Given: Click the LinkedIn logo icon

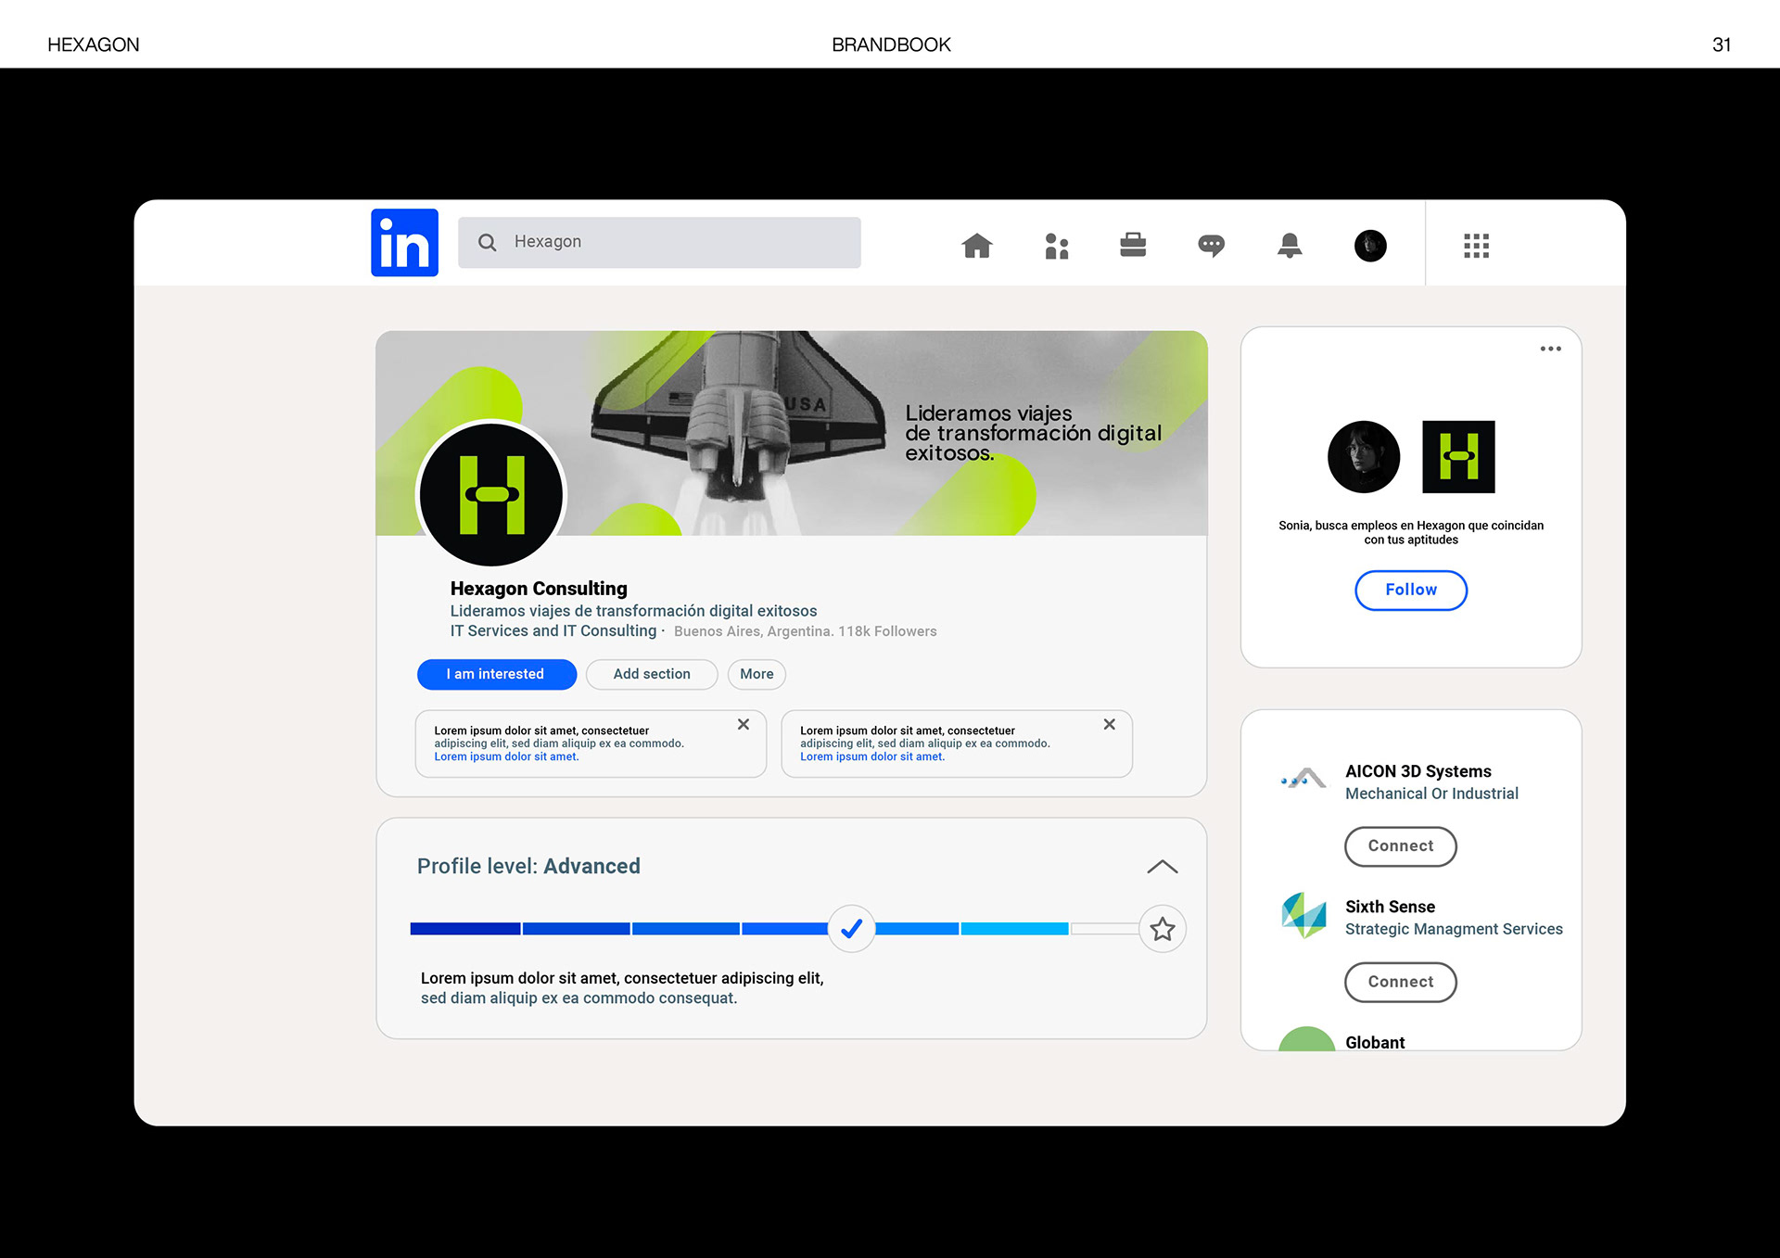Looking at the screenshot, I should tap(404, 243).
